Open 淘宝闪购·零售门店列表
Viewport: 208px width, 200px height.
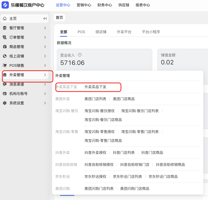coord(140,132)
